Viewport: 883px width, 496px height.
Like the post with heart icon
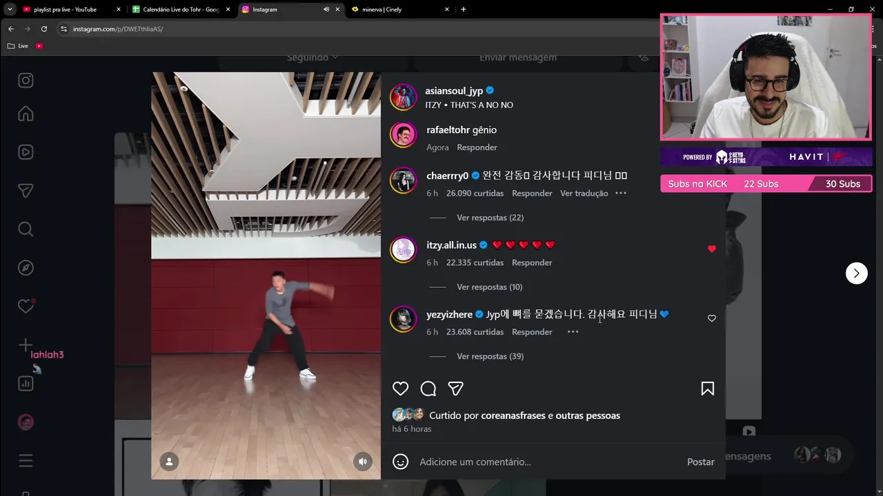(401, 389)
